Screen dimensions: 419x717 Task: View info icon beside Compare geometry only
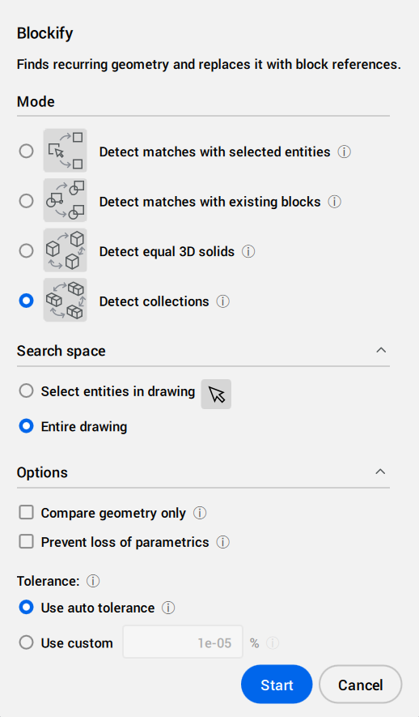200,513
